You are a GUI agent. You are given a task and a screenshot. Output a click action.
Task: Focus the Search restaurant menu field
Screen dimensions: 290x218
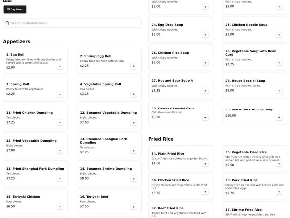tap(72, 23)
